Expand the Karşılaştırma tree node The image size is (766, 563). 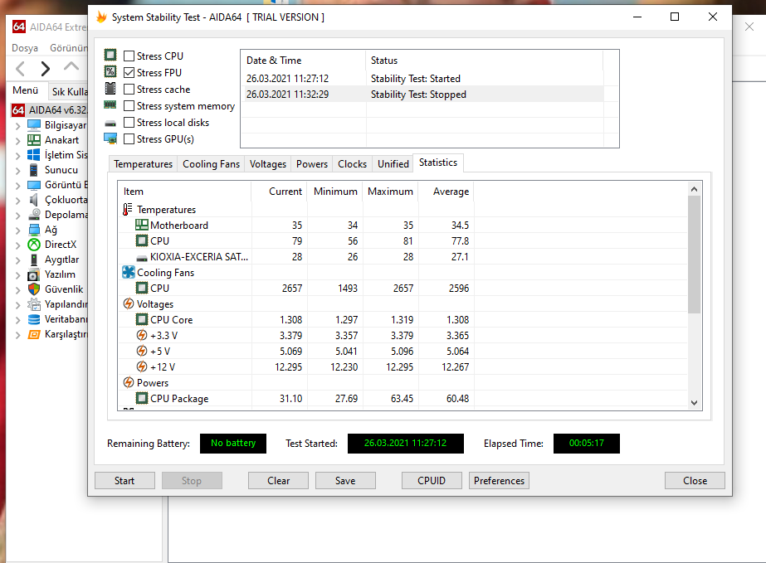pyautogui.click(x=17, y=335)
